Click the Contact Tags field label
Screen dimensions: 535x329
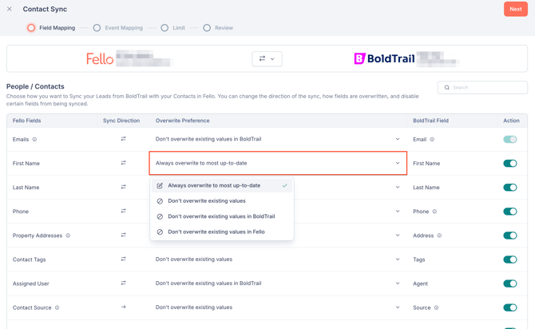coord(29,260)
